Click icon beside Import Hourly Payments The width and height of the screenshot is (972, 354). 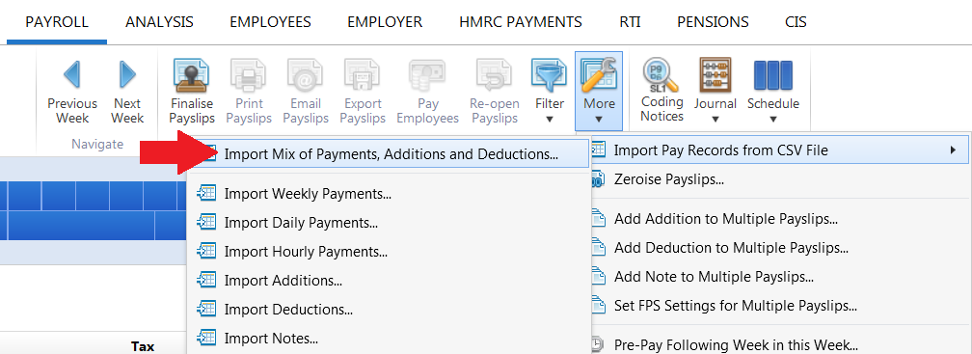[206, 251]
